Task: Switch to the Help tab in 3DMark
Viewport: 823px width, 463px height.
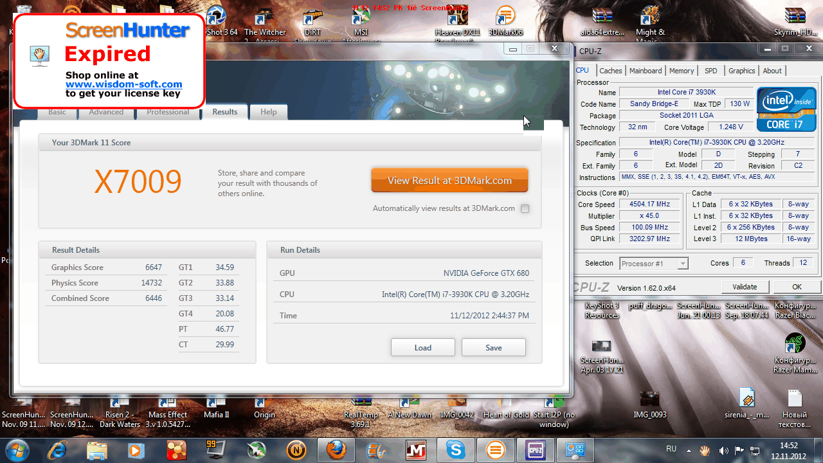Action: tap(268, 112)
